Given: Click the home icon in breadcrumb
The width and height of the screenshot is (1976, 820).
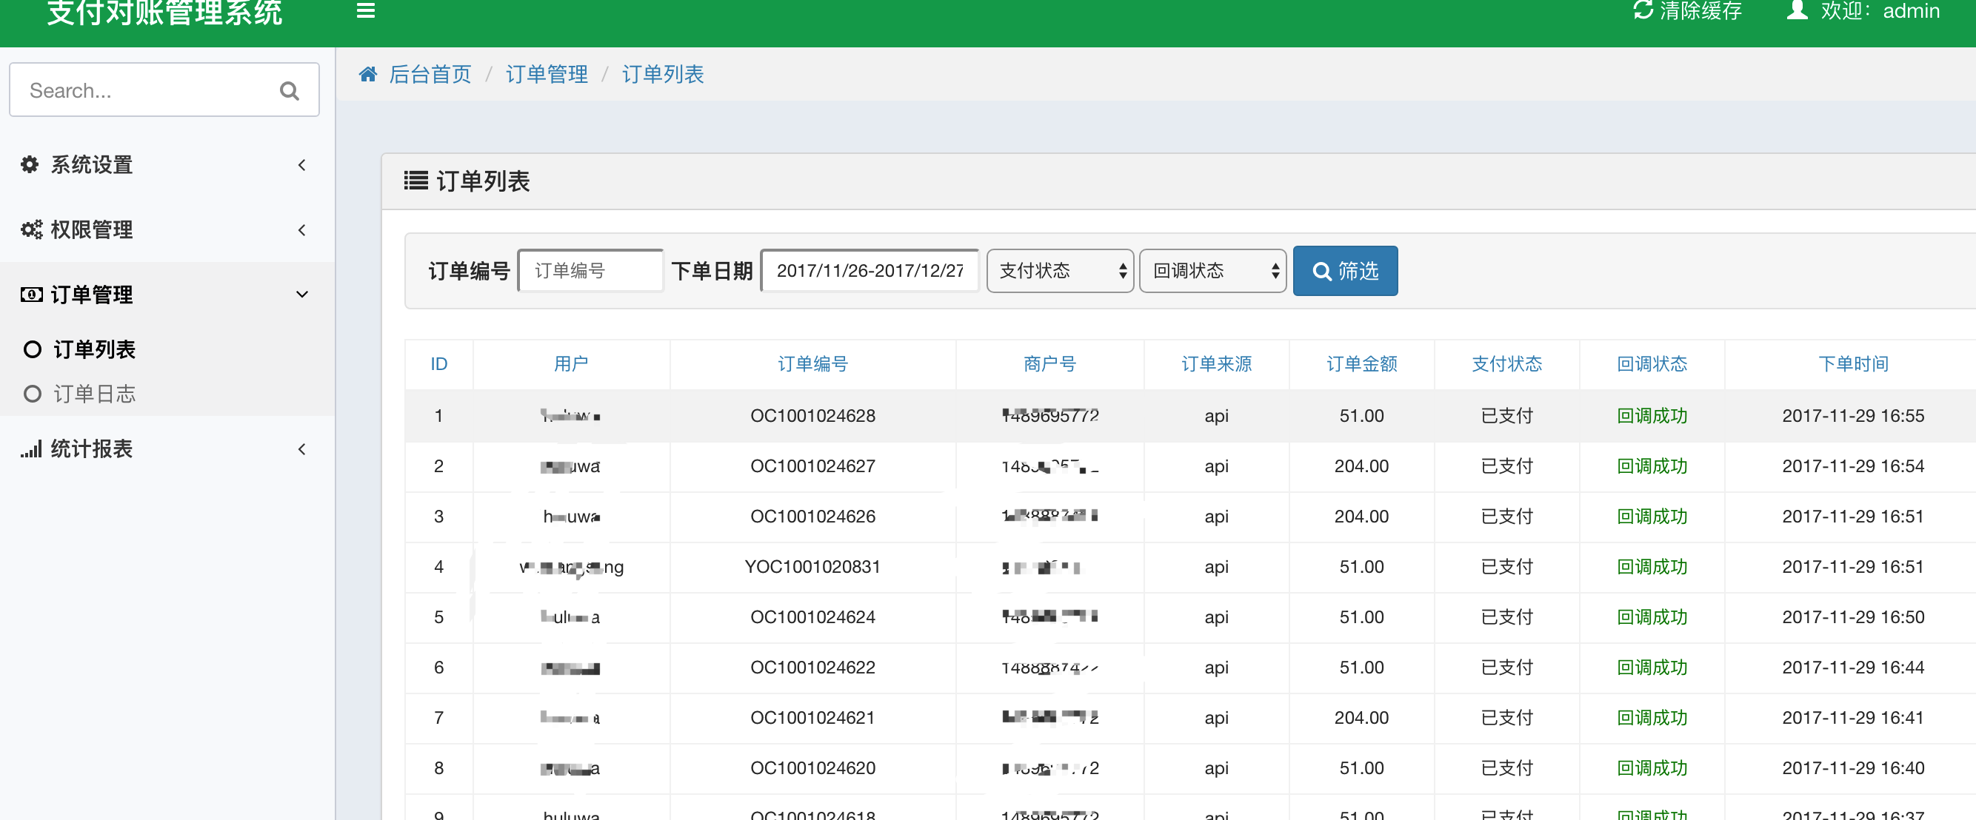Looking at the screenshot, I should (x=368, y=74).
